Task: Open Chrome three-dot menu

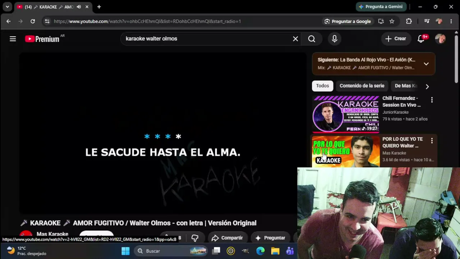Action: 451,21
